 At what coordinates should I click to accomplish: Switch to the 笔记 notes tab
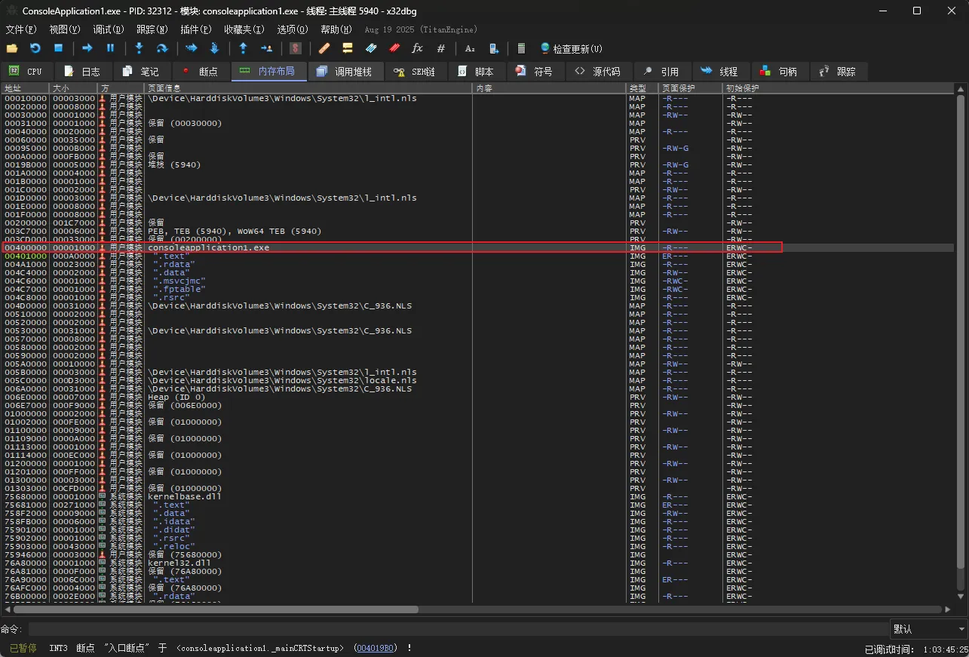tap(141, 71)
